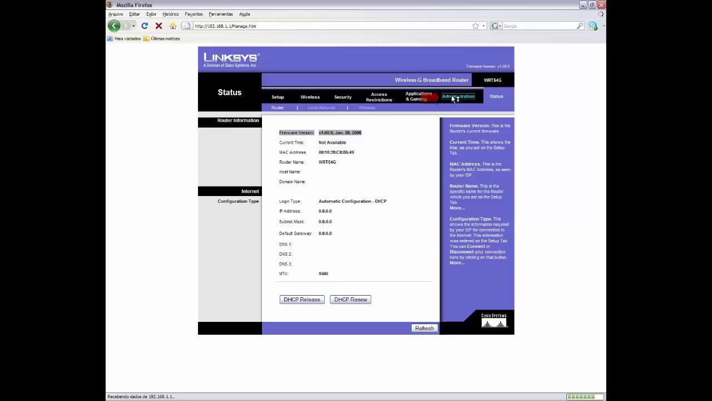The image size is (712, 401).
Task: Open the Mais visitados bookmarks folder
Action: click(124, 39)
